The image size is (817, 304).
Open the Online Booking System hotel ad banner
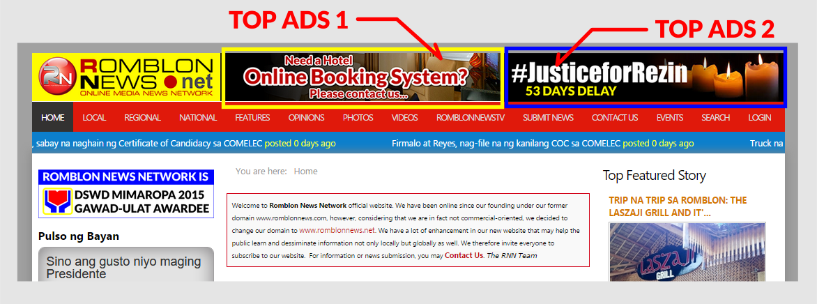[363, 77]
